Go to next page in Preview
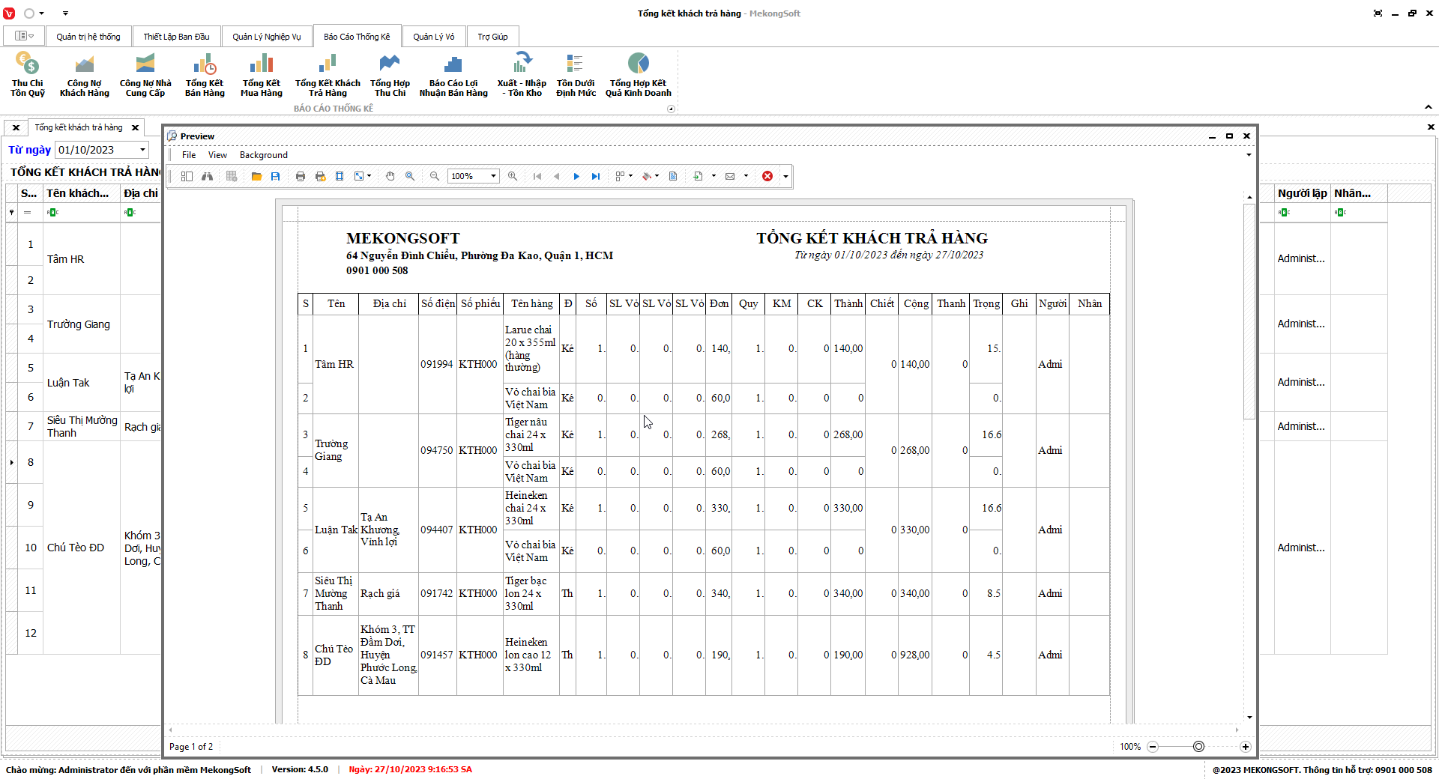 pos(576,176)
